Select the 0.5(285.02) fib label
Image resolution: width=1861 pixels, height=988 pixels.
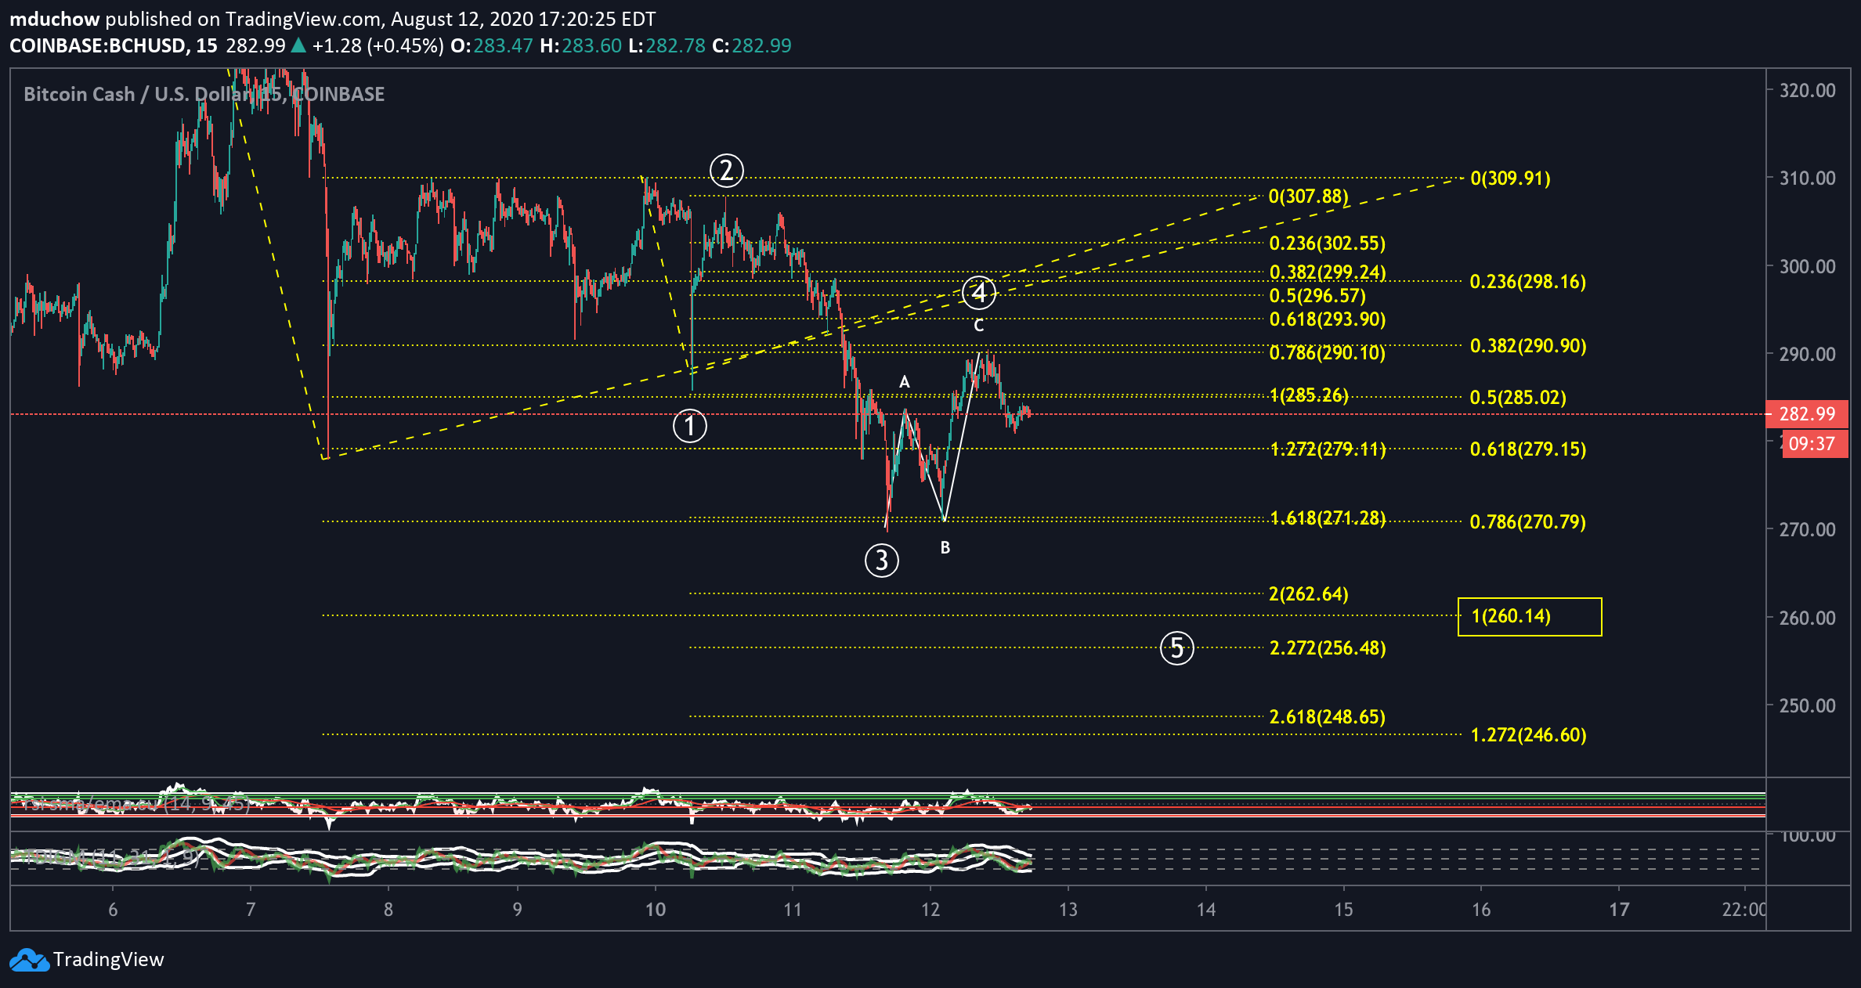pos(1518,398)
